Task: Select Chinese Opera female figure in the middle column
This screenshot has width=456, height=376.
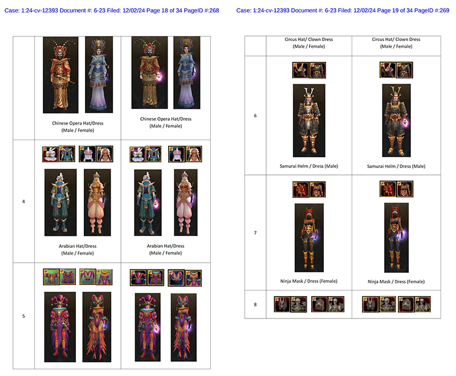Action: coord(99,75)
